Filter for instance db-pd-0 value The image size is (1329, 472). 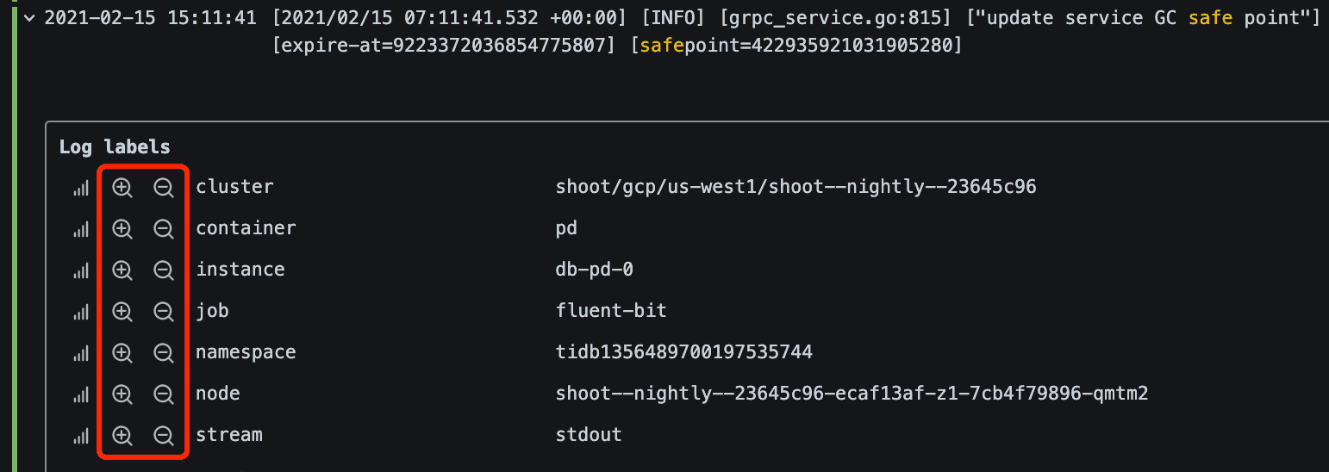tap(122, 270)
